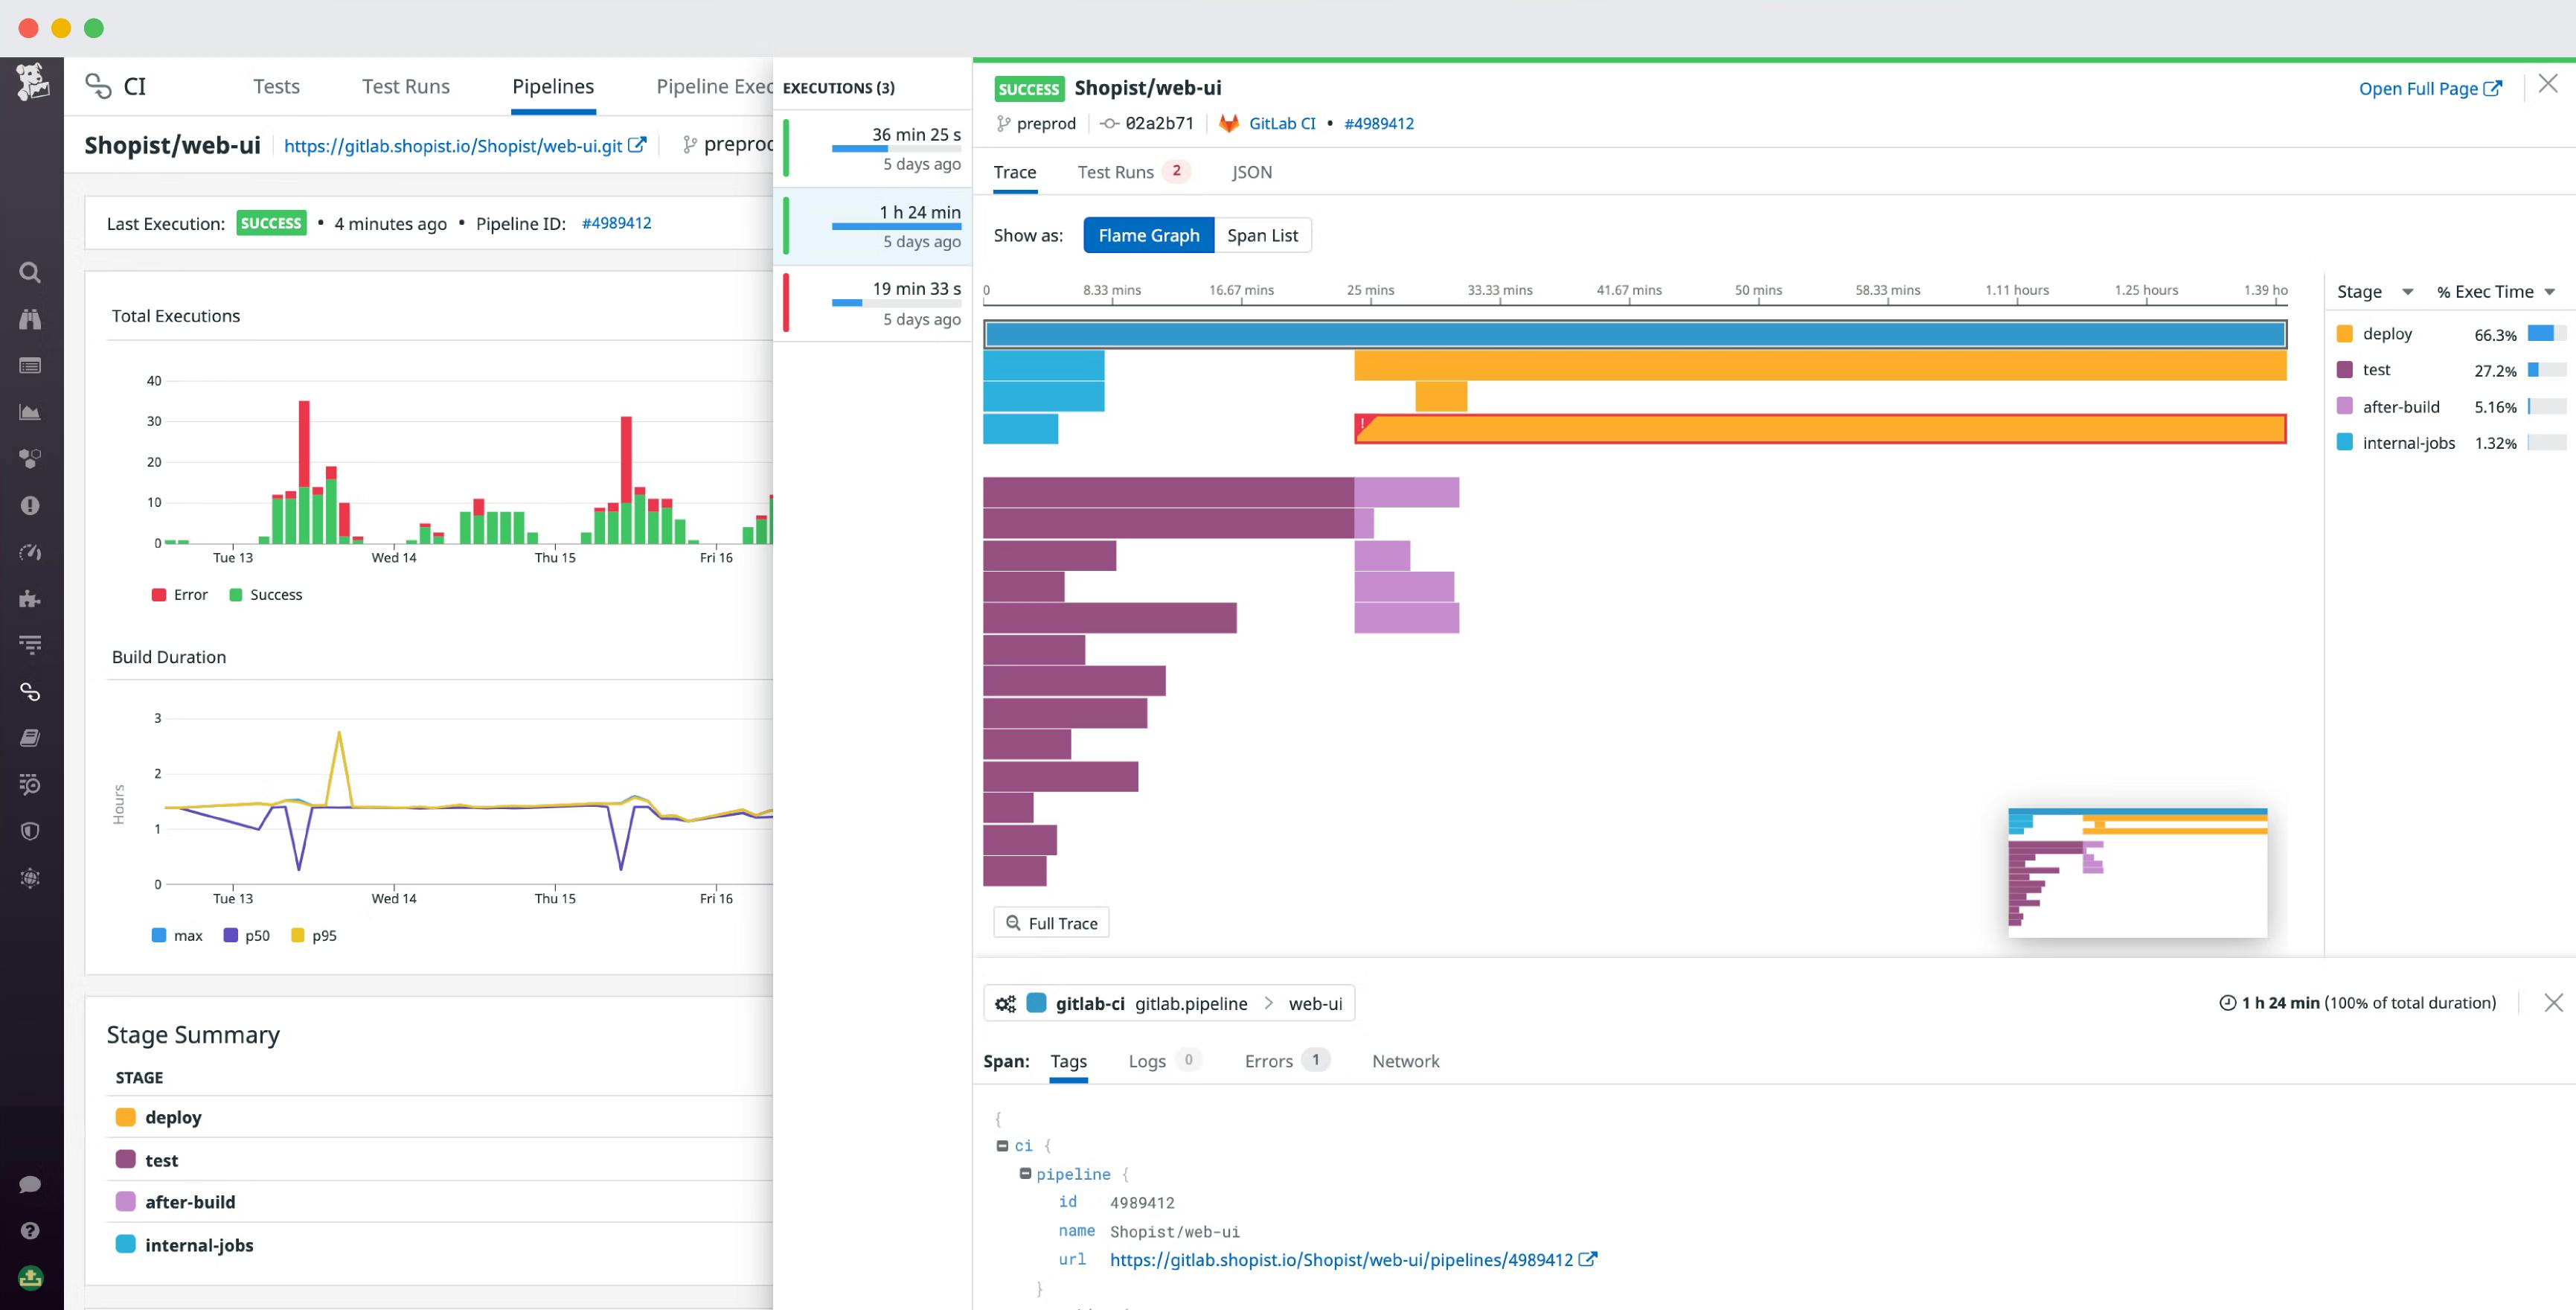Collapse the pipeline node in JSON tags
Viewport: 2576px width, 1310px height.
pos(1025,1174)
